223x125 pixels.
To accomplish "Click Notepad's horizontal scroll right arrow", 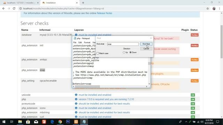I will tap(146, 86).
